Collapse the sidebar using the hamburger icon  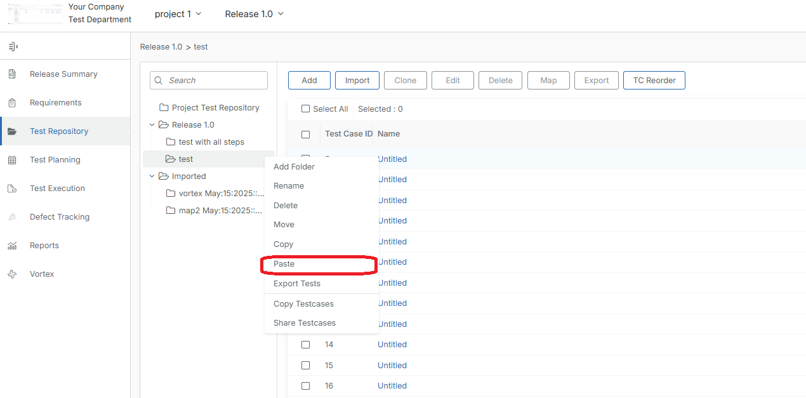(13, 46)
